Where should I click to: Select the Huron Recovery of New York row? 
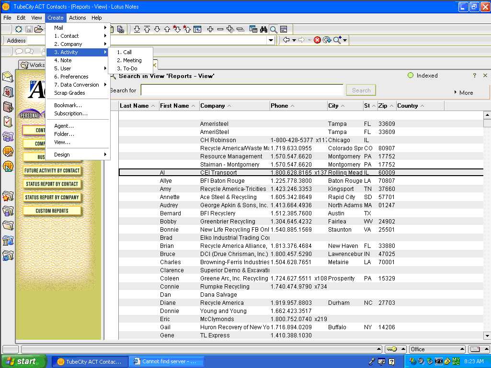301,327
